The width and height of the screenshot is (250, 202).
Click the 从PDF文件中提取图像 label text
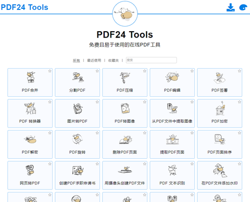pos(172,121)
